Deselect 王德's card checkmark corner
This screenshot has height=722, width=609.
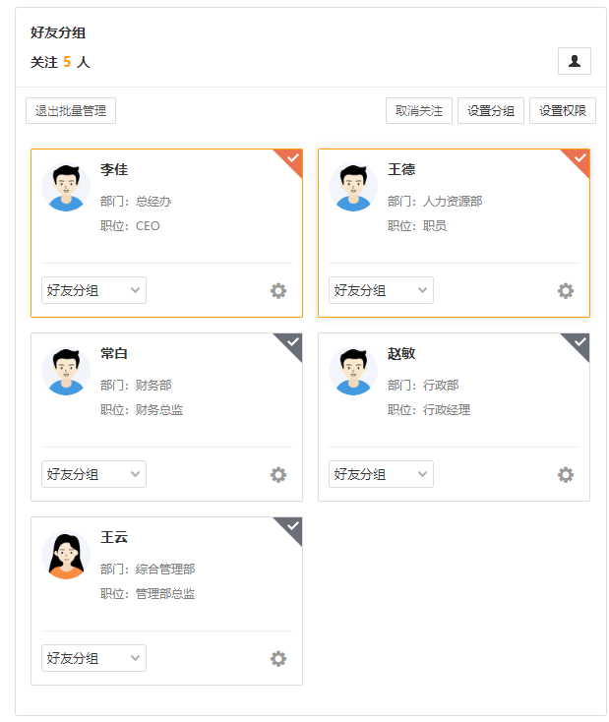579,159
